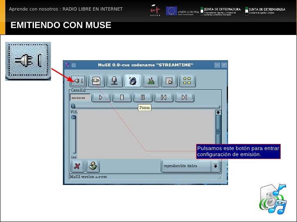Click the enlarged plug icon thumbnail
The width and height of the screenshot is (297, 222).
[28, 61]
